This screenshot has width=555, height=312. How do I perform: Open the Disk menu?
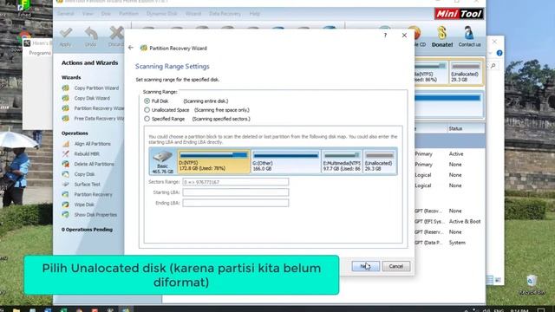(106, 14)
